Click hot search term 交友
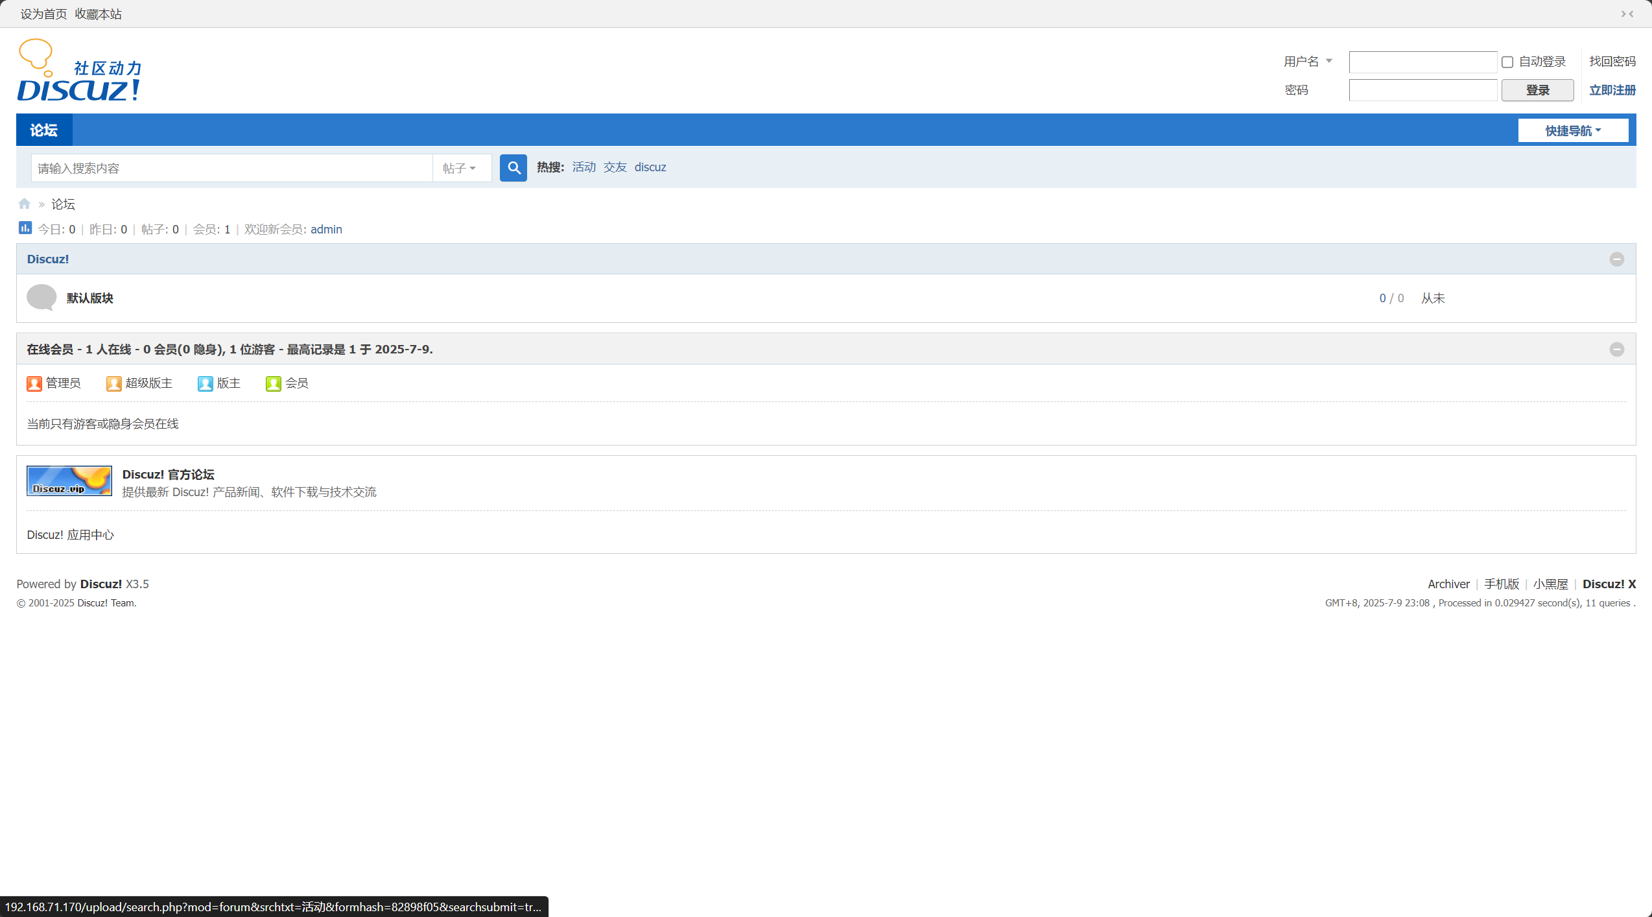The height and width of the screenshot is (917, 1652). coord(615,167)
